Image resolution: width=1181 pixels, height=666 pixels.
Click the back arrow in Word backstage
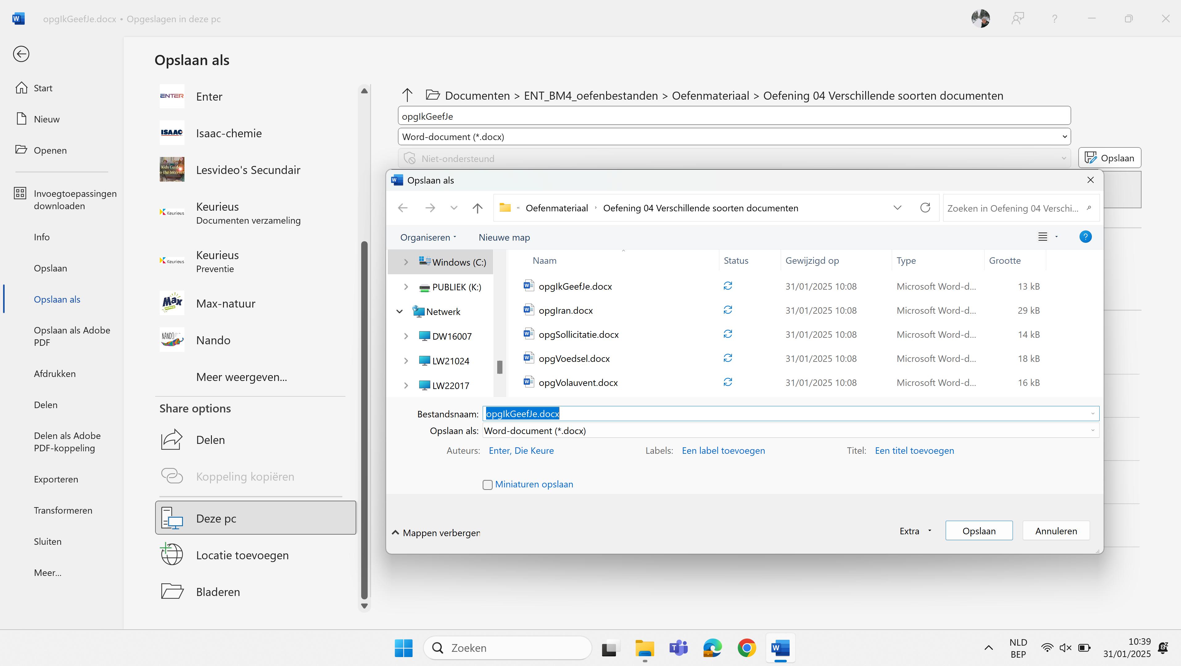(21, 54)
